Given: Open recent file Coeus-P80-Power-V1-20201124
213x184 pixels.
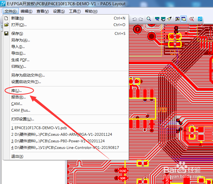Looking at the screenshot, I should pos(66,141).
